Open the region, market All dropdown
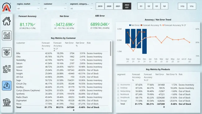This screenshot has width=202, height=114. tap(28, 8)
